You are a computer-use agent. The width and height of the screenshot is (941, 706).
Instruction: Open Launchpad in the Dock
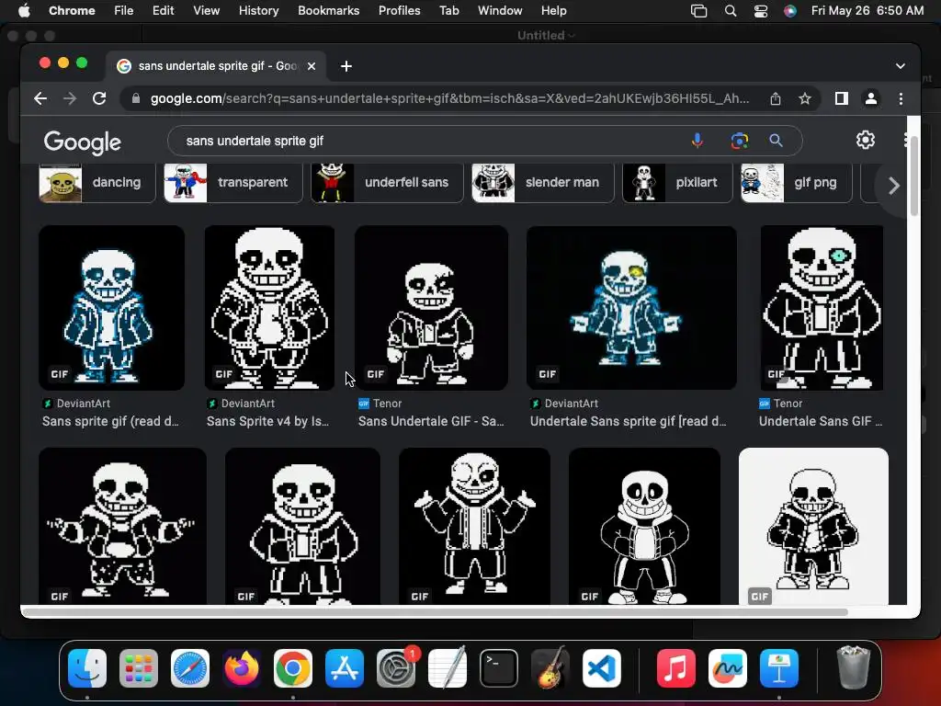coord(139,668)
